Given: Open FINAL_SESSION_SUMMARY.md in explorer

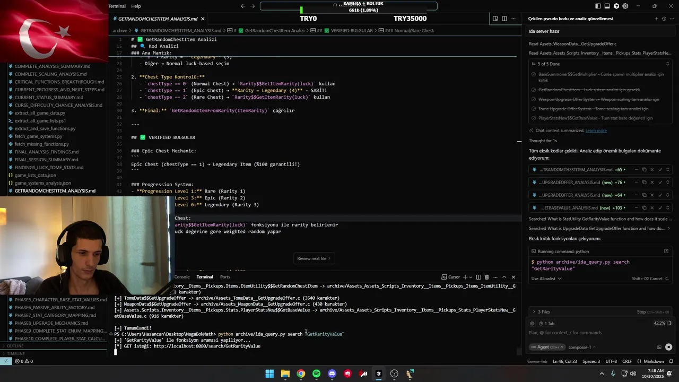Looking at the screenshot, I should (x=47, y=160).
